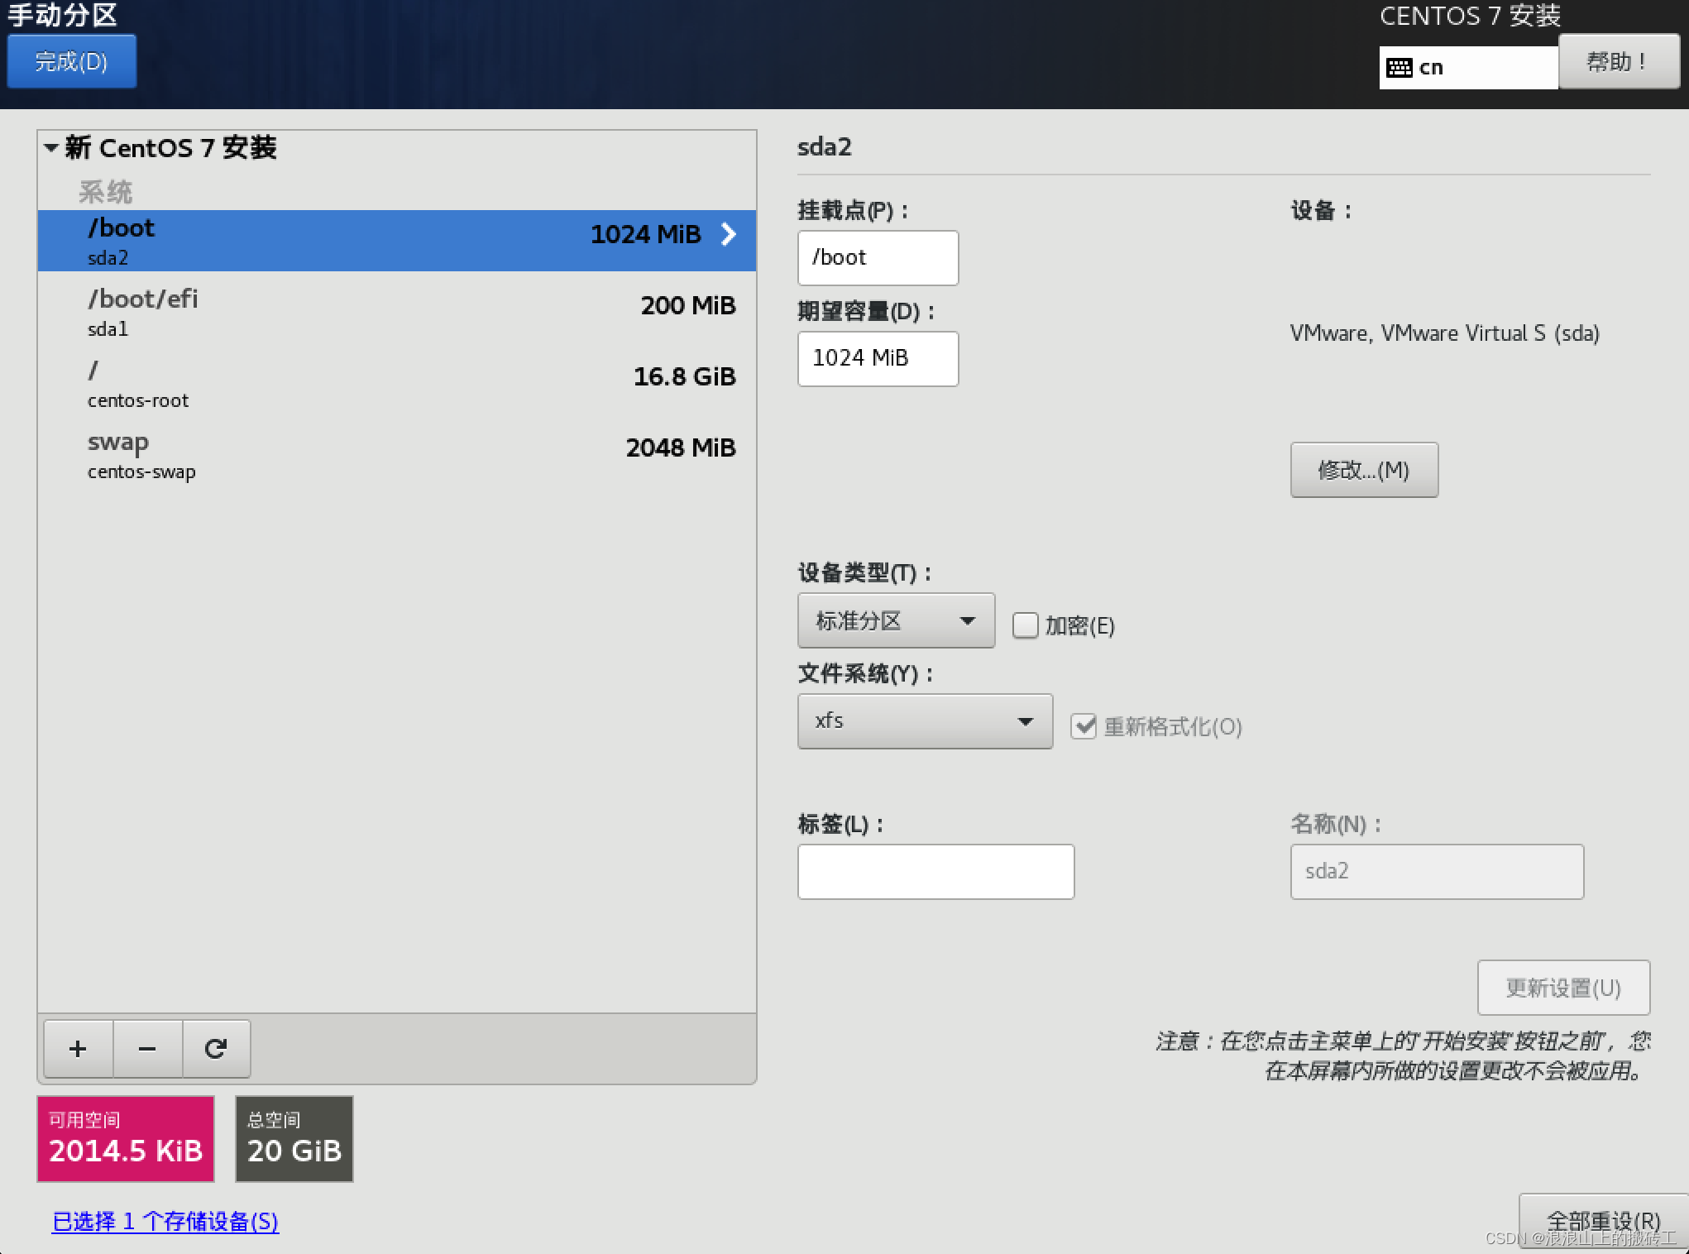Select the swap centos-swap partition row
This screenshot has width=1689, height=1254.
(397, 454)
